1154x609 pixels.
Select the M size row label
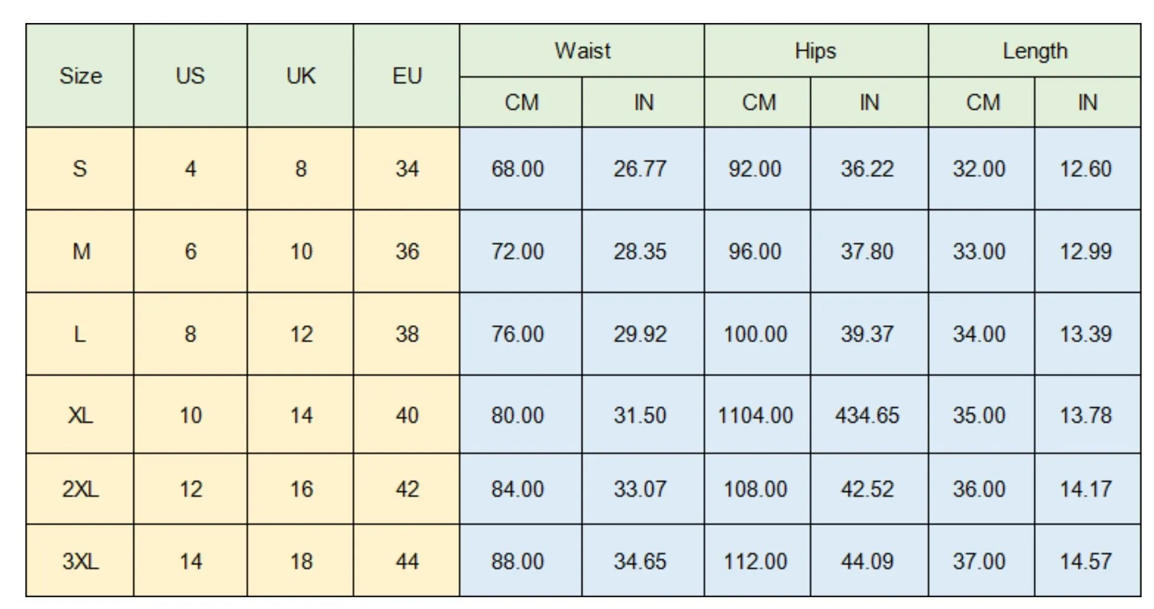80,251
